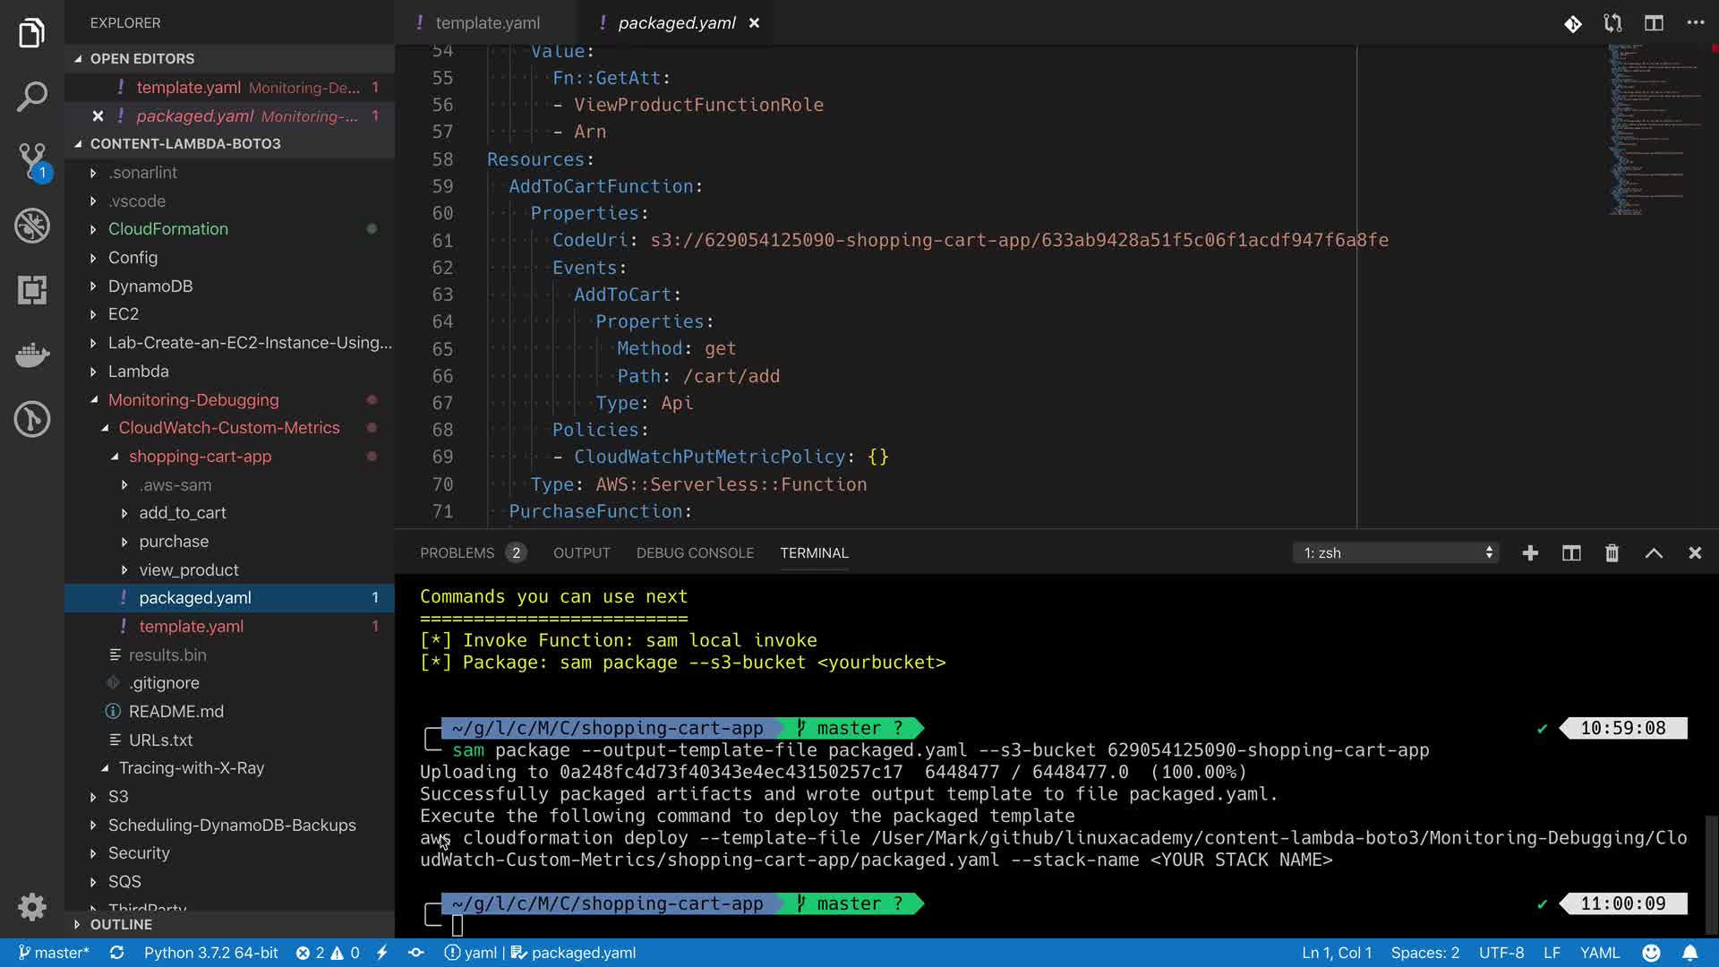Split the terminal pane

click(1571, 553)
